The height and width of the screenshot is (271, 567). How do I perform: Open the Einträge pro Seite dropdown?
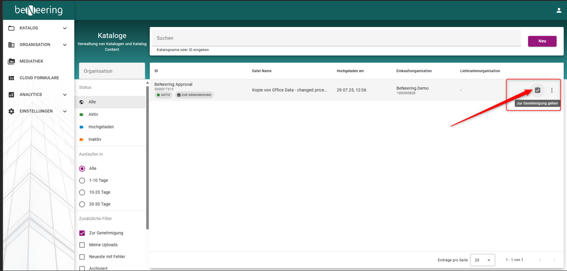pos(483,260)
